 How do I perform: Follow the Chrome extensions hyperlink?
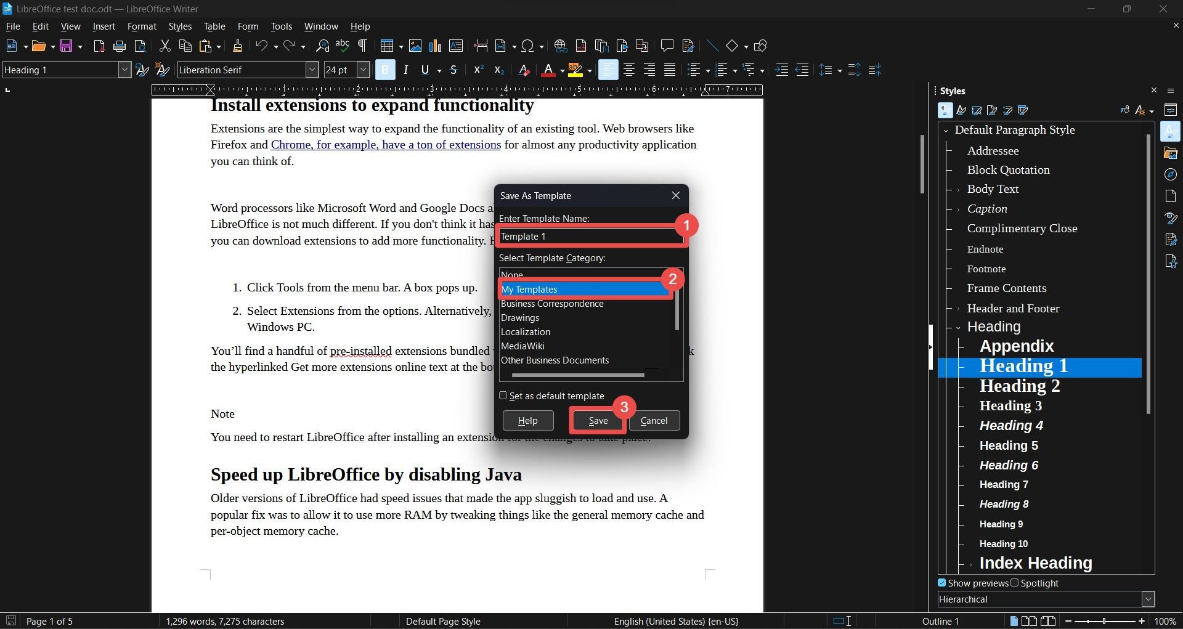pyautogui.click(x=386, y=144)
